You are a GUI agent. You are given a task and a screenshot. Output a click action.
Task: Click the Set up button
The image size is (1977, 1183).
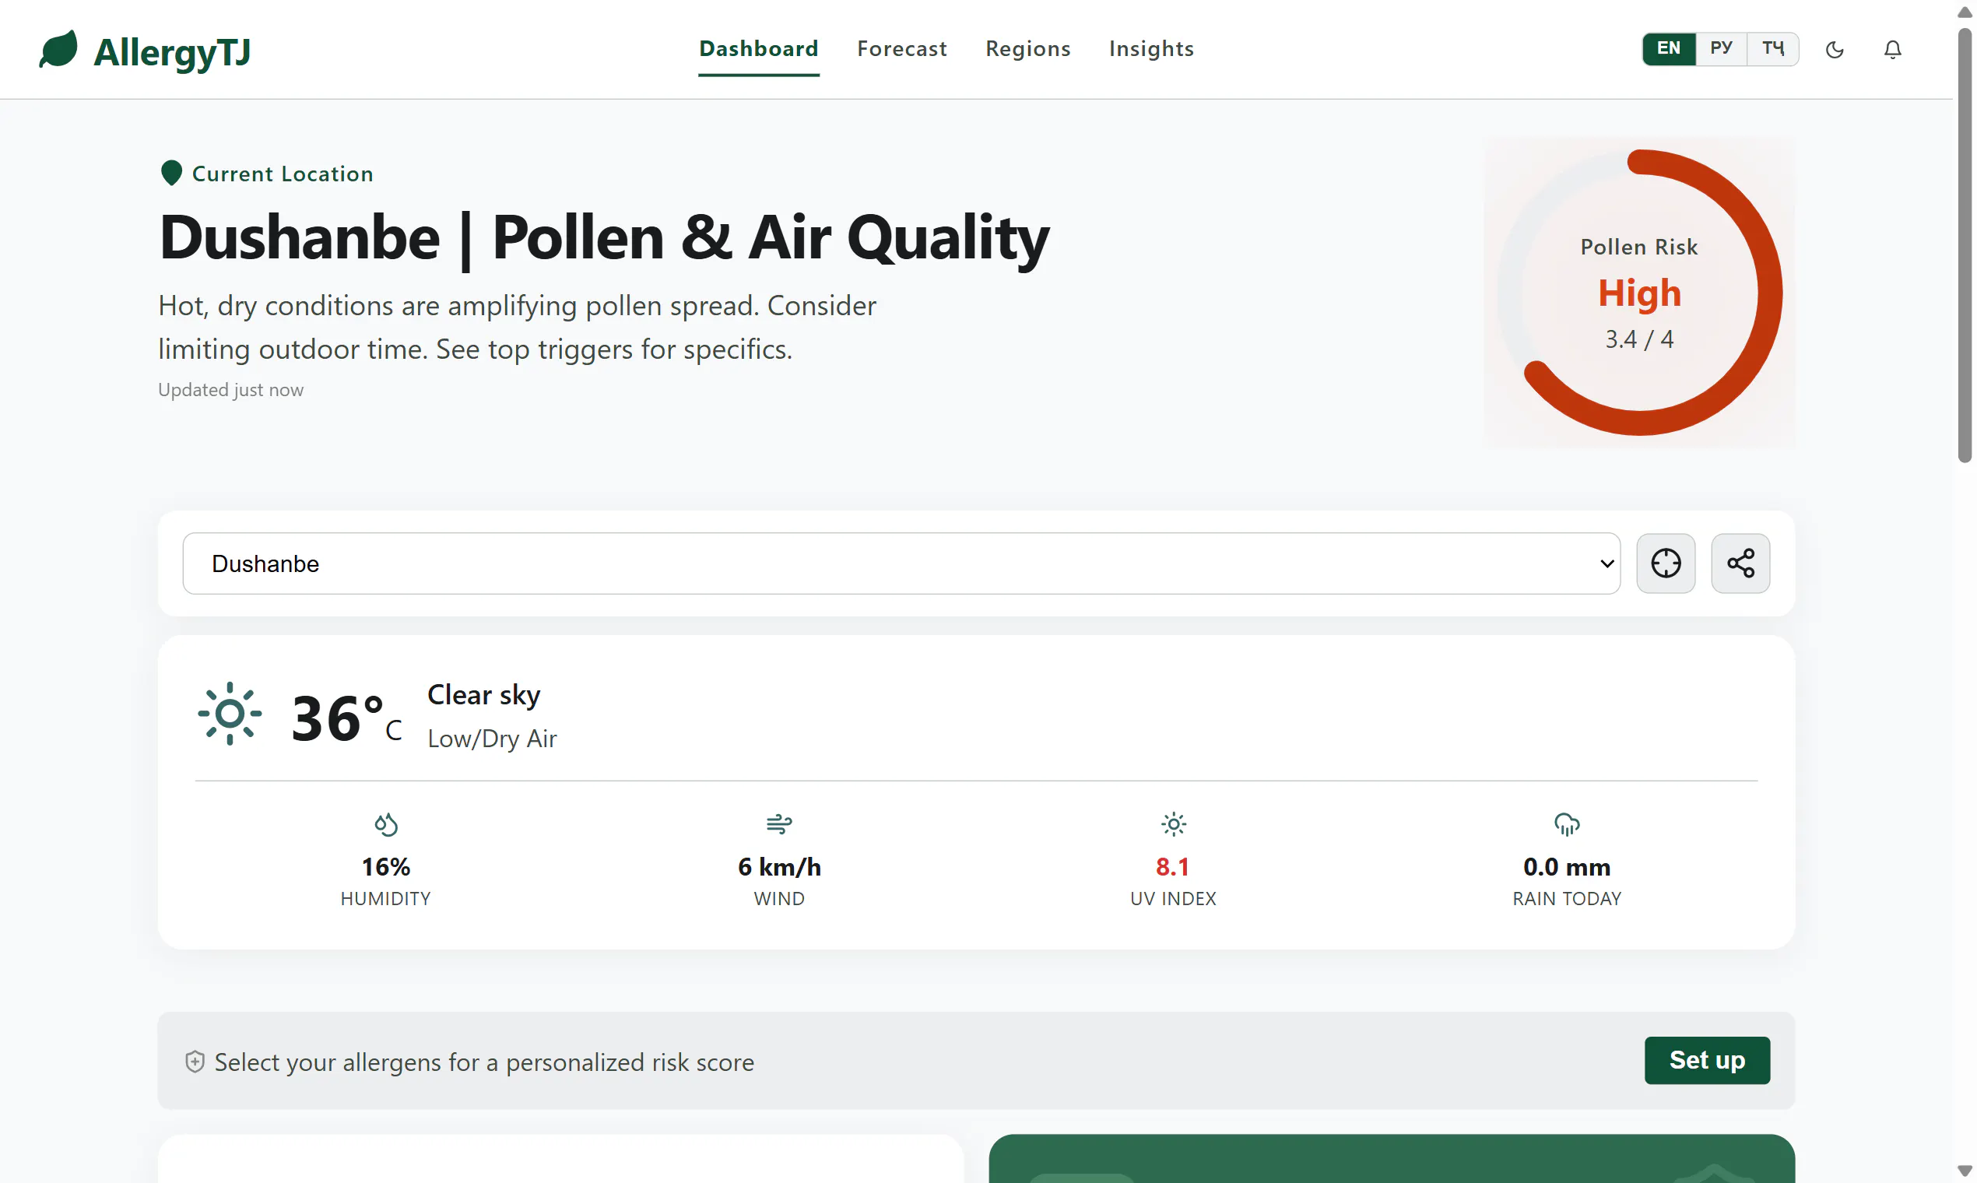1707,1059
